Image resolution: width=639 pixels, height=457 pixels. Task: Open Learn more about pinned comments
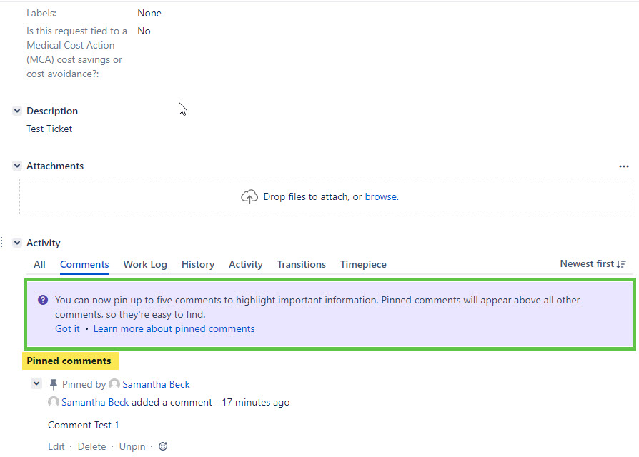point(174,328)
